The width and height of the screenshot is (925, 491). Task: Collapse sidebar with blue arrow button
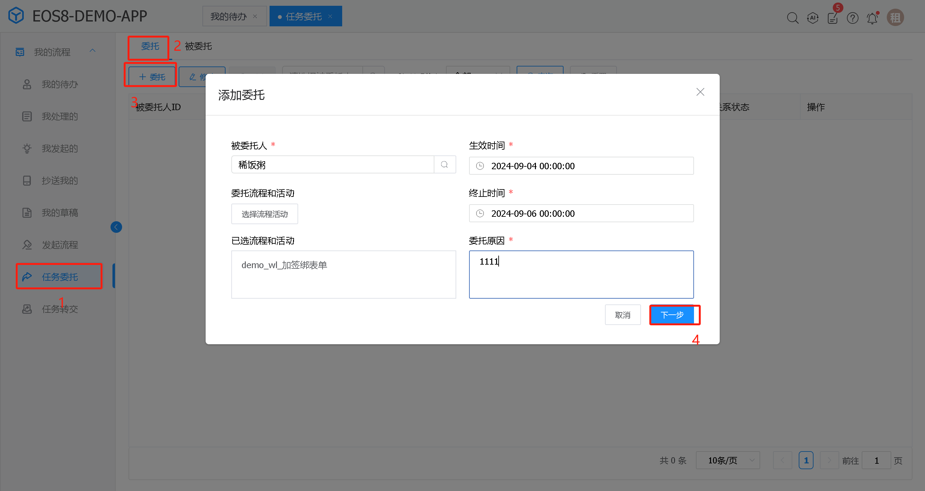[x=116, y=227]
